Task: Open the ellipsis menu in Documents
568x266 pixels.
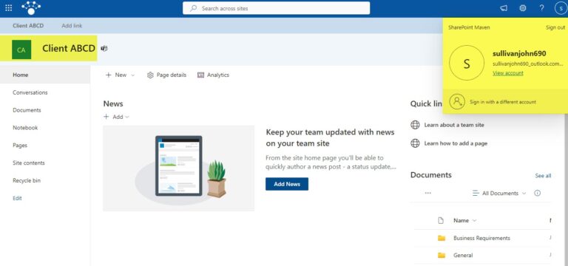Action: tap(427, 194)
